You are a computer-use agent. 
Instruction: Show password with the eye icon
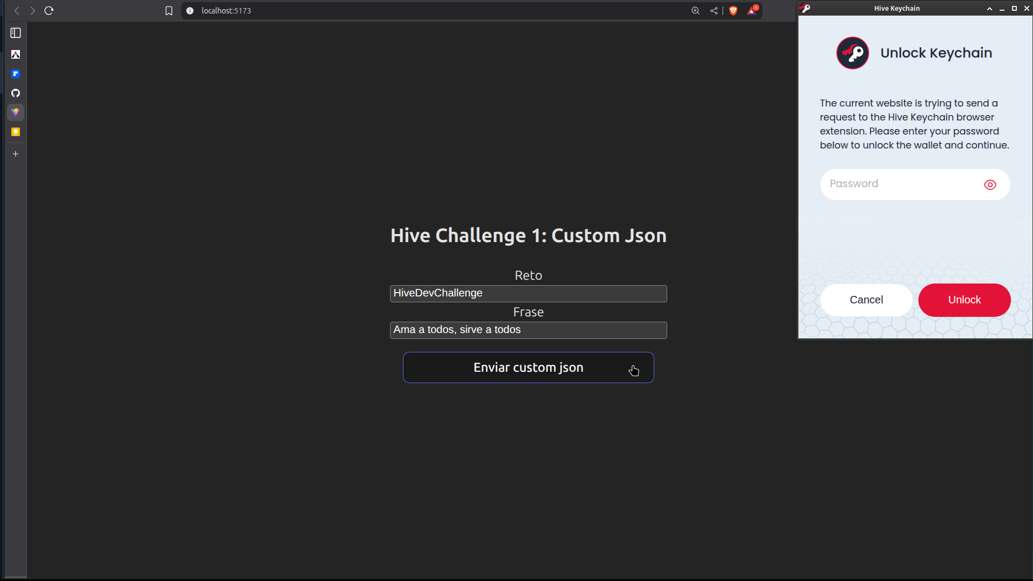990,185
